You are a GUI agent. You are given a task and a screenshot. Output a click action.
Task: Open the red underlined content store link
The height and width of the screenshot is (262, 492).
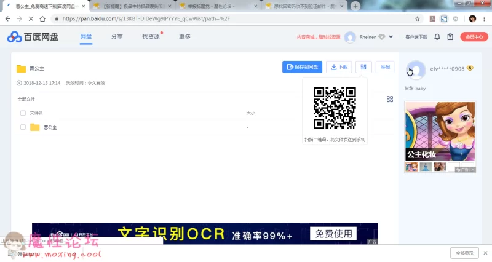[x=319, y=37]
